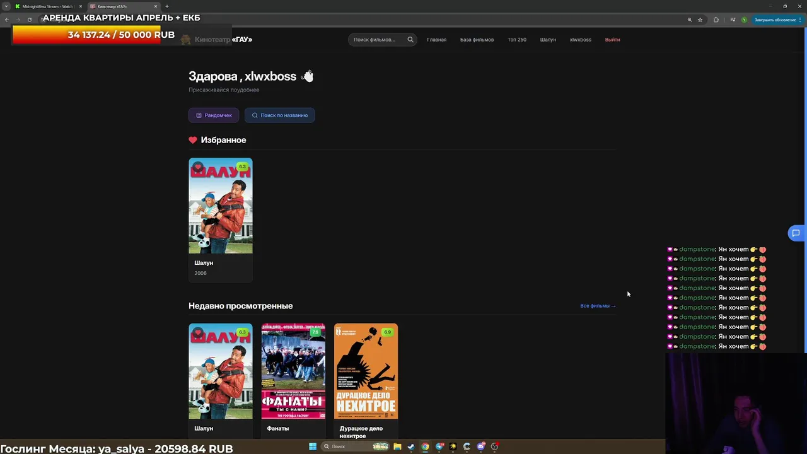The height and width of the screenshot is (454, 807).
Task: Open Топ 250 page
Action: click(517, 40)
